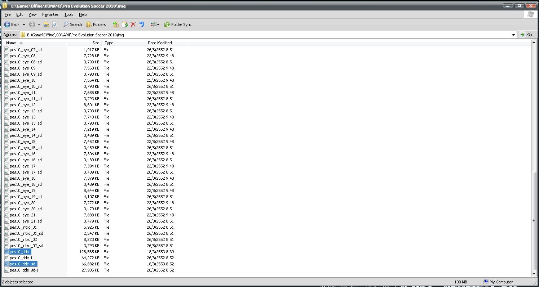
Task: Click the folder icon in the Address bar
Action: click(x=23, y=35)
